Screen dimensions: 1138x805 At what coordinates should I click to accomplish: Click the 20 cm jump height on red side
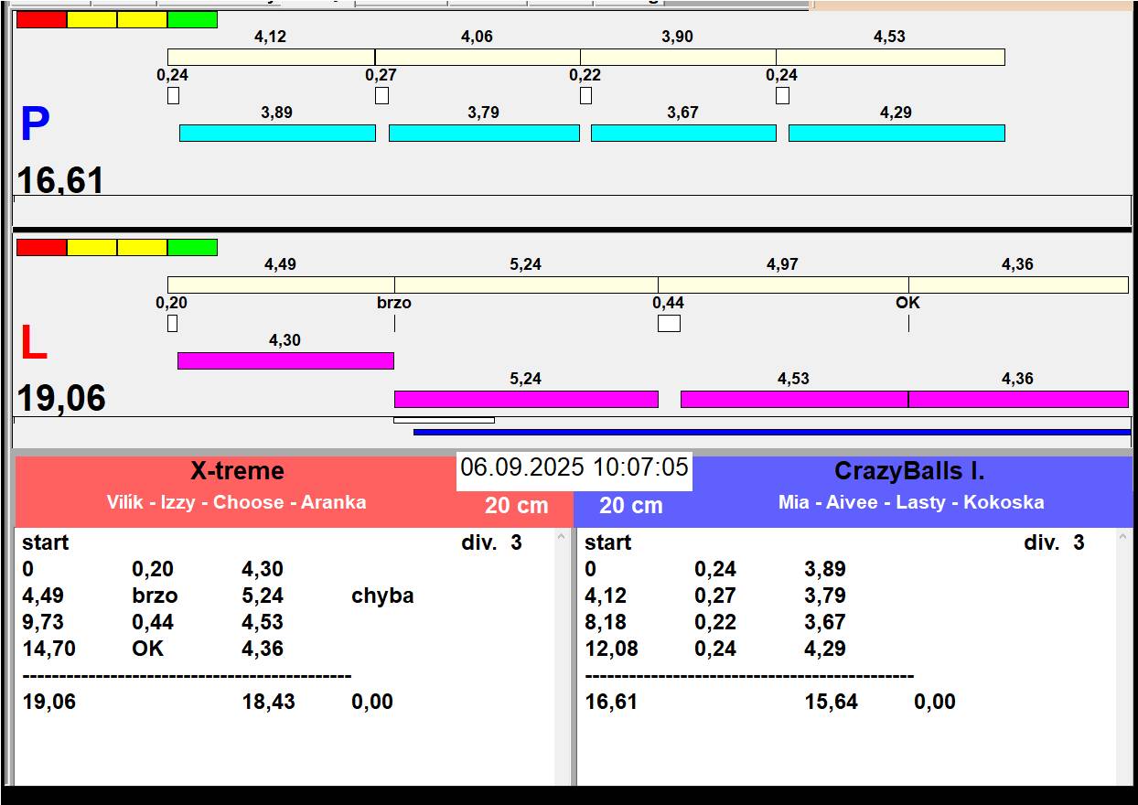tap(517, 506)
